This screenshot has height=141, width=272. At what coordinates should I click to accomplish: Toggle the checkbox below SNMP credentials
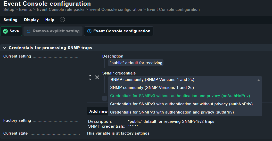104,98
